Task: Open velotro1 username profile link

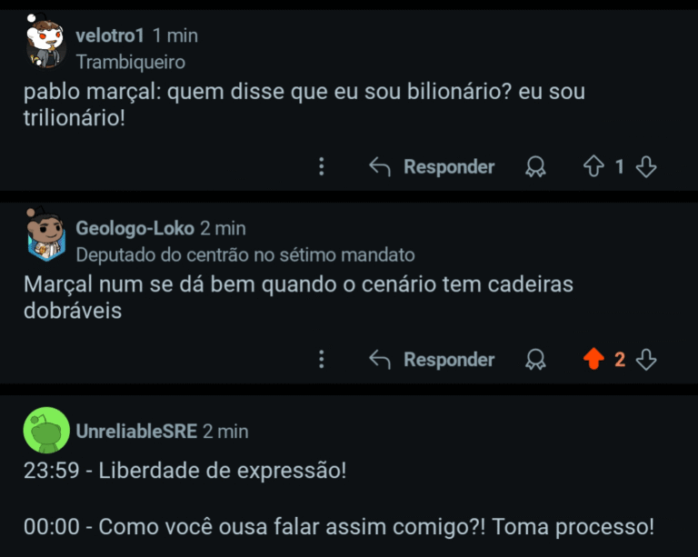Action: tap(110, 35)
